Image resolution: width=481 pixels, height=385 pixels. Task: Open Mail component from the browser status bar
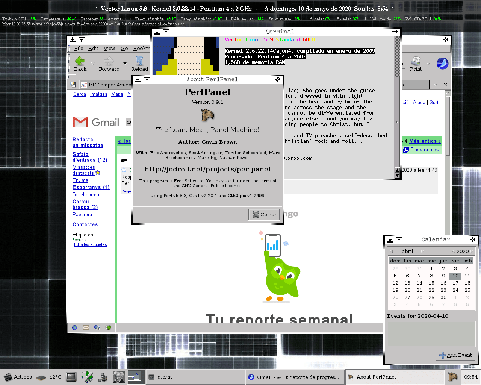[86, 327]
